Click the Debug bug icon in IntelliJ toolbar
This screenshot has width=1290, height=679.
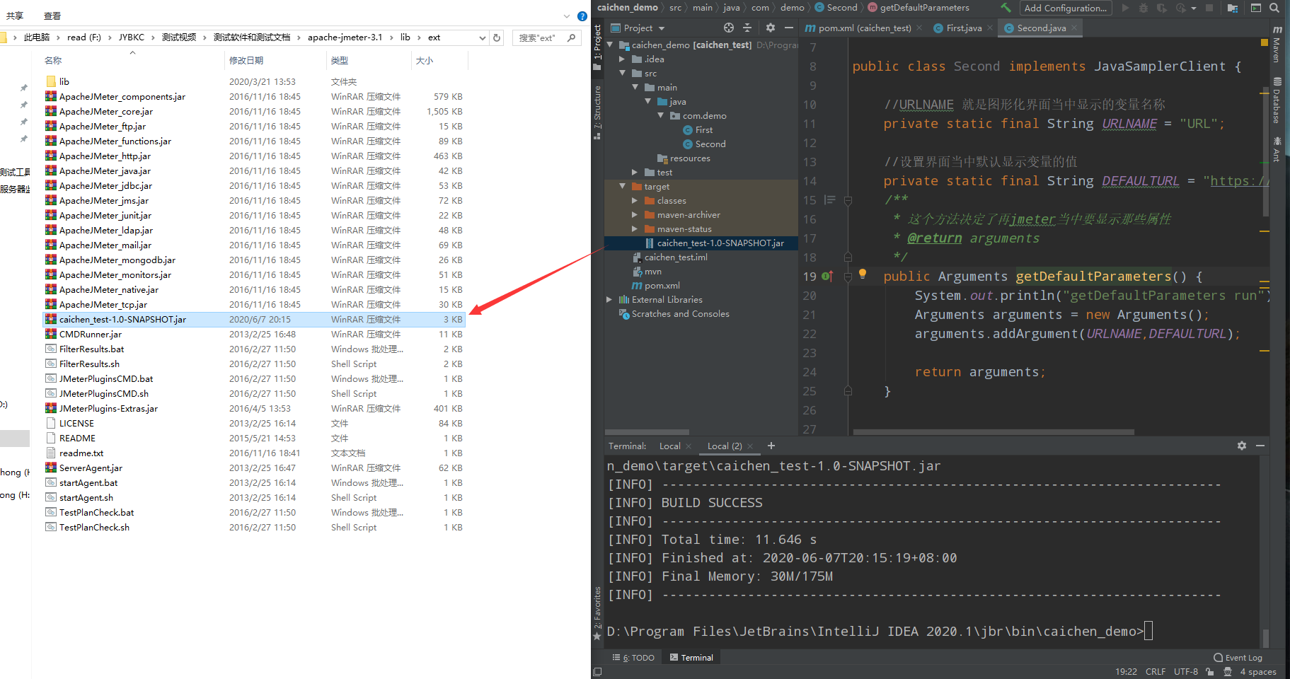point(1144,8)
